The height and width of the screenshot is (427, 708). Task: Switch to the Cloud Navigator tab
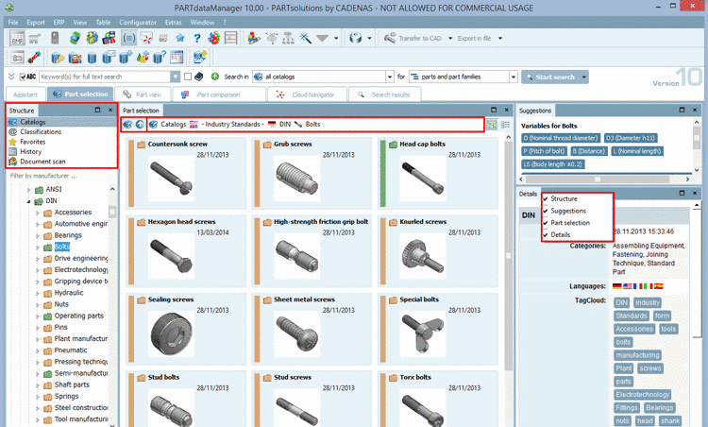[x=307, y=94]
